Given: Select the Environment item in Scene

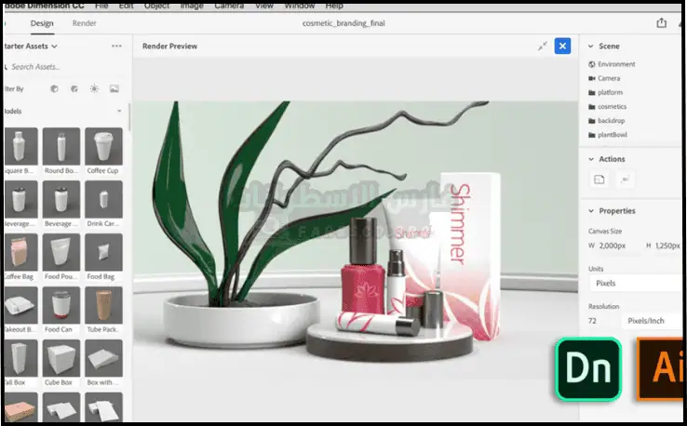Looking at the screenshot, I should [616, 64].
